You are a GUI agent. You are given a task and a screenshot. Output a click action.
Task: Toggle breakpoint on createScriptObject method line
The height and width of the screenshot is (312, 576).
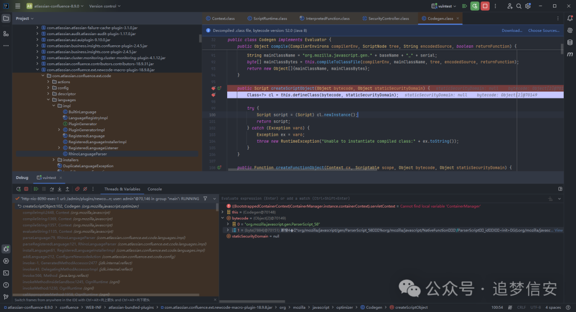point(213,88)
